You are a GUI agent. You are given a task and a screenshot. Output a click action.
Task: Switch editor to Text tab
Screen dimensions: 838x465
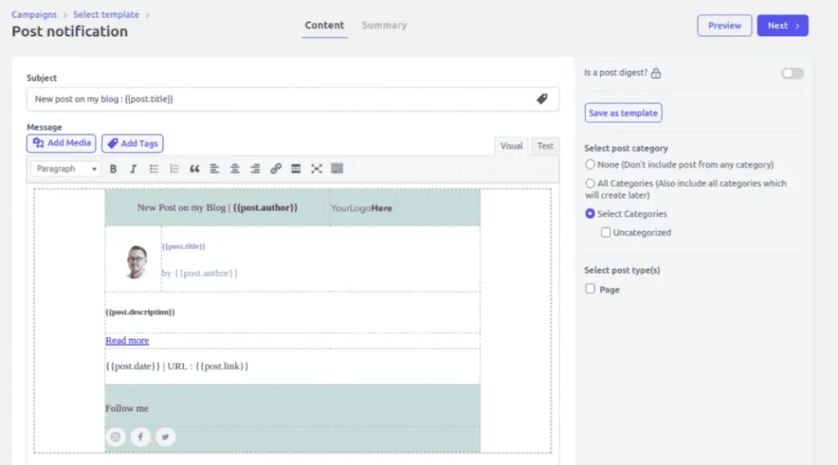[545, 145]
